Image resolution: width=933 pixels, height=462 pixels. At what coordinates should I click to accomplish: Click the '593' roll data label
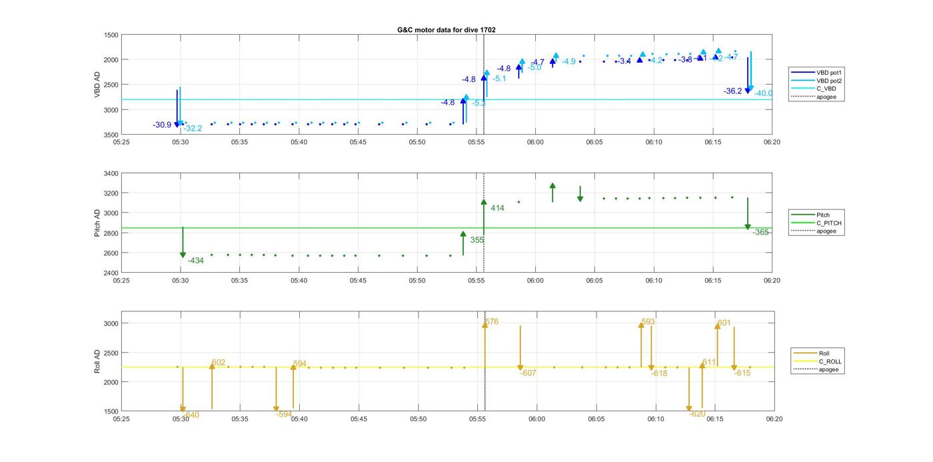tap(648, 322)
